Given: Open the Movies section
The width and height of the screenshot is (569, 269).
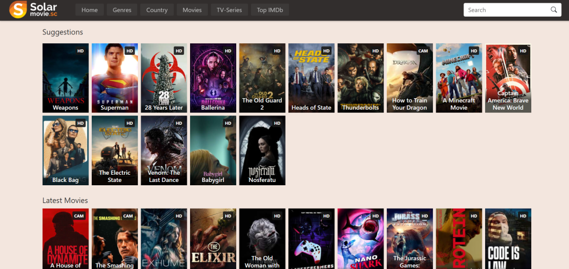Looking at the screenshot, I should click(x=192, y=10).
